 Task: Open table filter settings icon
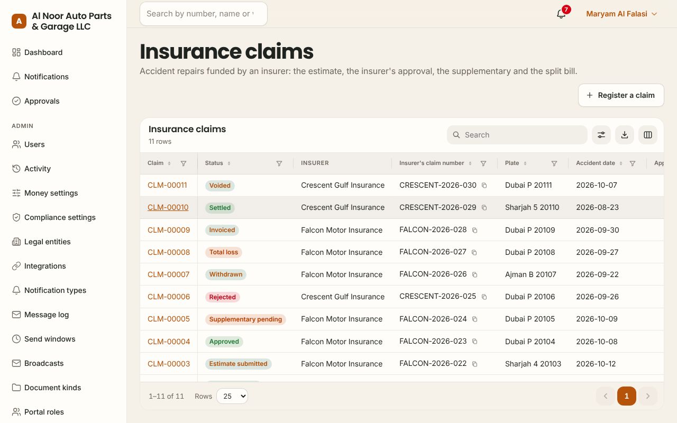(601, 135)
